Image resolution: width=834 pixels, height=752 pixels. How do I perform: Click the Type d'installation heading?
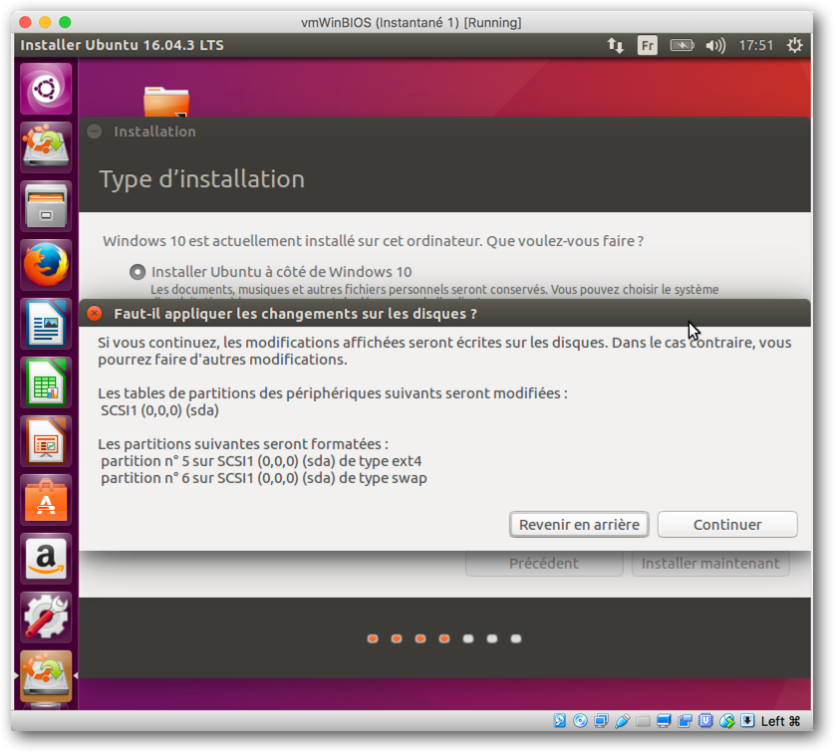click(x=202, y=179)
